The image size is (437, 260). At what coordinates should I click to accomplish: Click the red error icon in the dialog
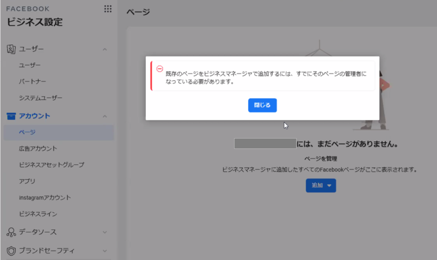(x=160, y=69)
